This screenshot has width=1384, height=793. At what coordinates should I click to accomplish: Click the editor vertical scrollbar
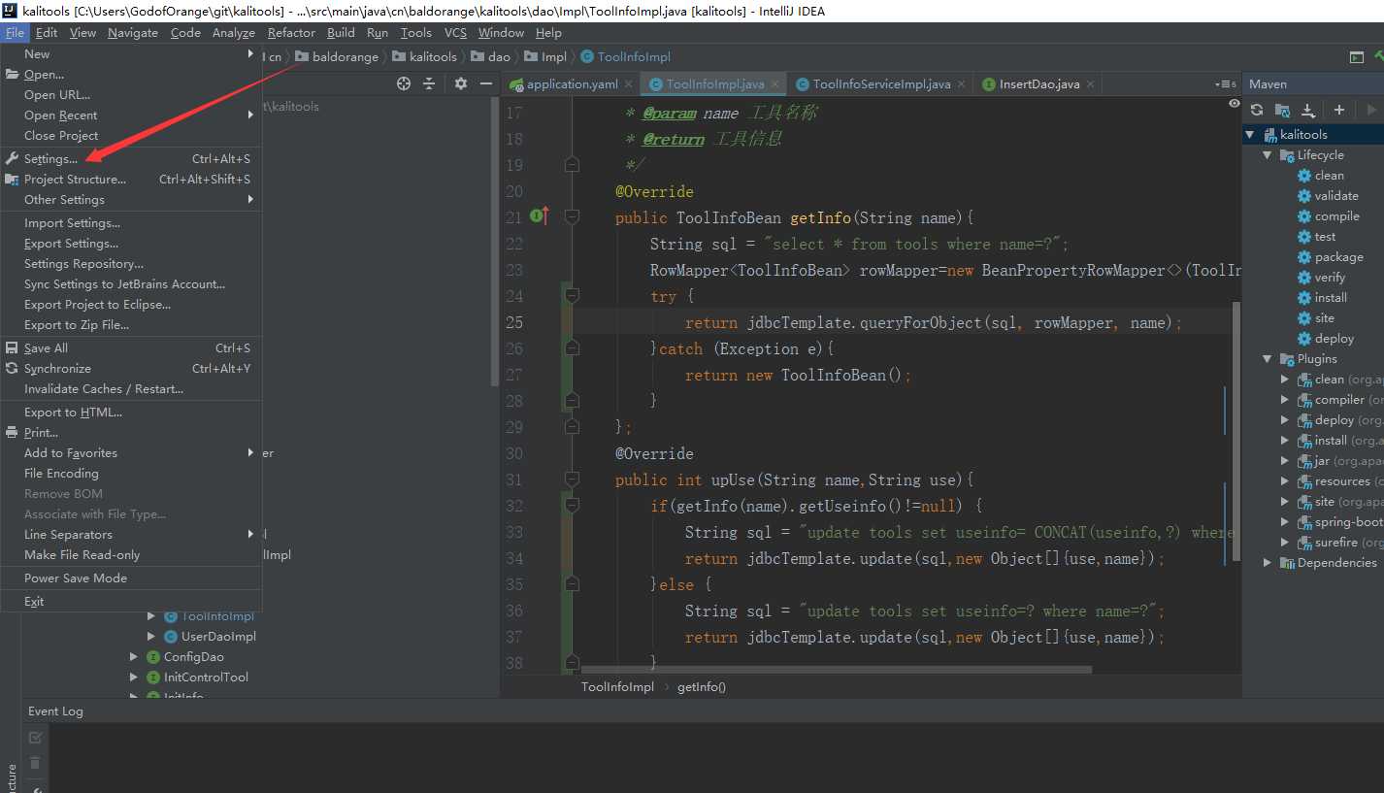pyautogui.click(x=1236, y=432)
